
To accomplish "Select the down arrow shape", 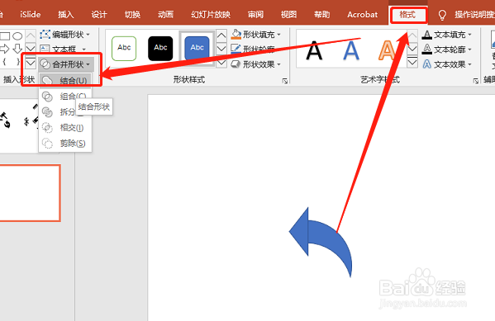I will [x=17, y=49].
